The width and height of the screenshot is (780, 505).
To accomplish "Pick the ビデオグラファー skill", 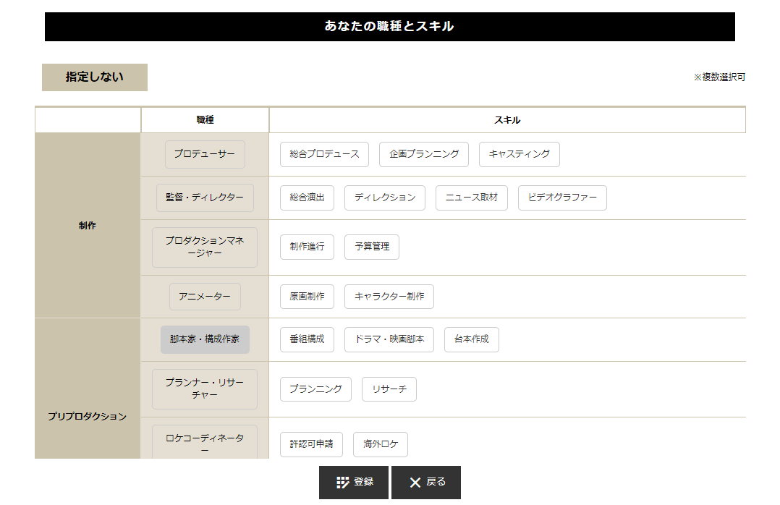I will (x=562, y=198).
